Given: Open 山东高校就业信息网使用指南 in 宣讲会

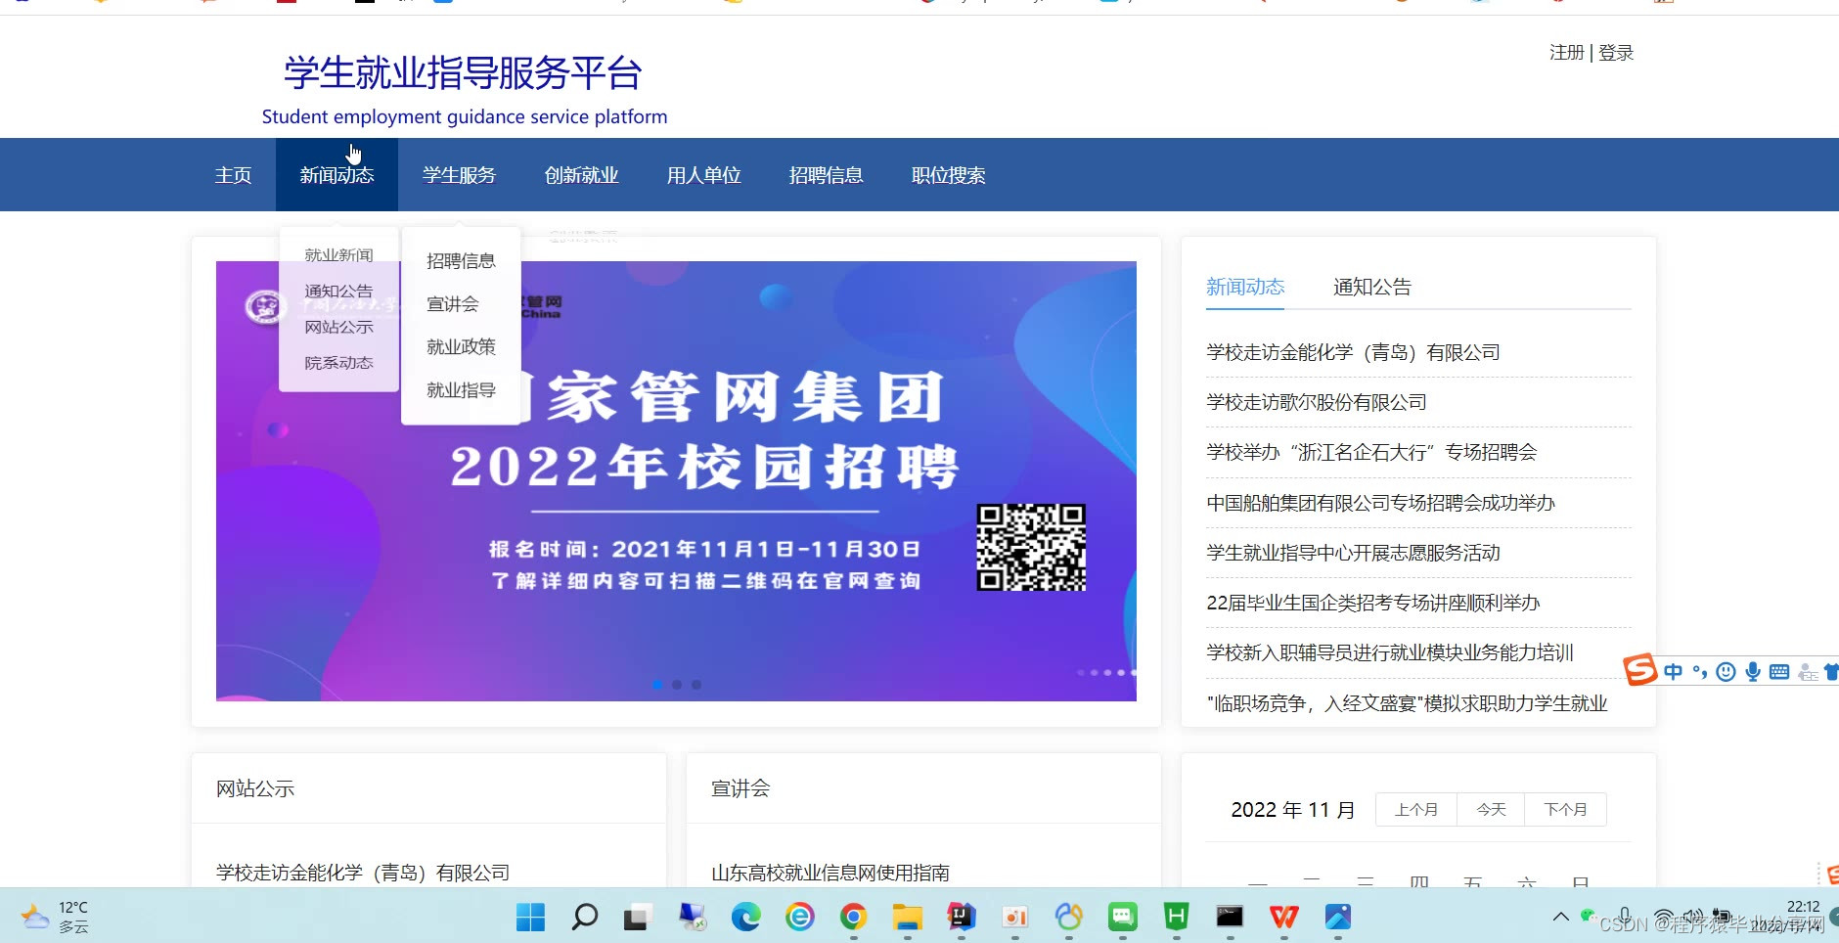Looking at the screenshot, I should [x=830, y=873].
